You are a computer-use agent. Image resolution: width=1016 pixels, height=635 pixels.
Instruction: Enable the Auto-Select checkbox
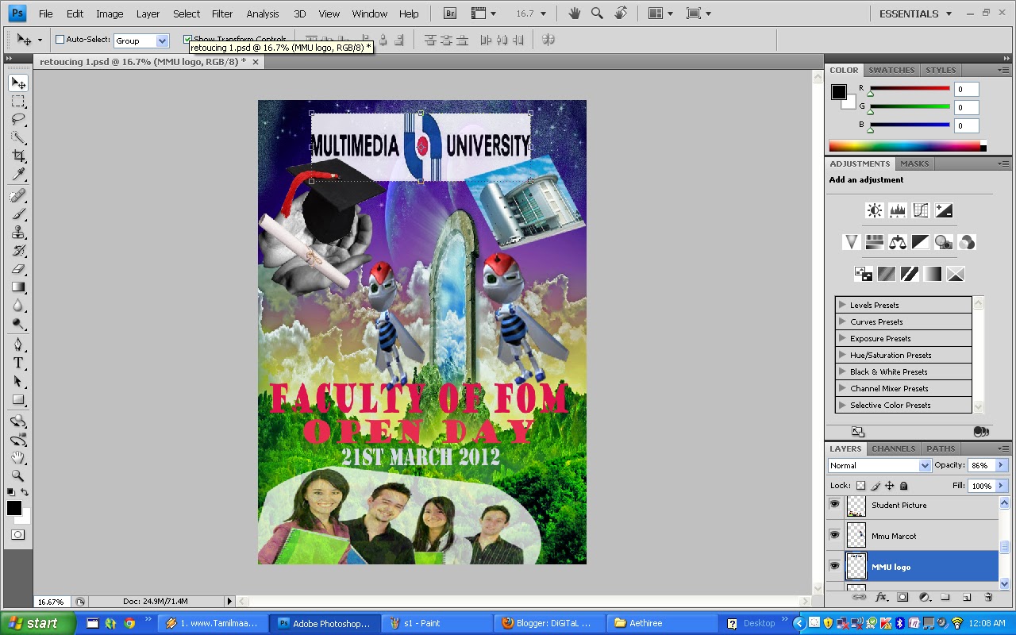click(x=60, y=40)
